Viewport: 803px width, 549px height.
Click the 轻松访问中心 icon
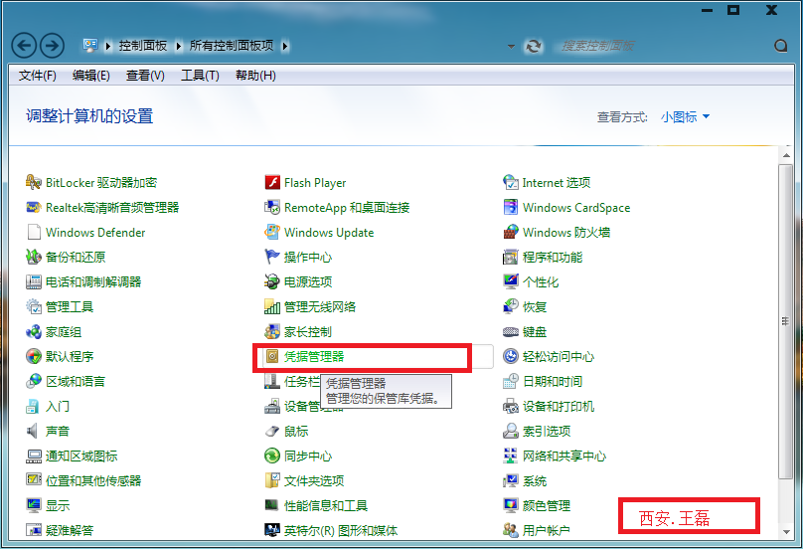511,356
